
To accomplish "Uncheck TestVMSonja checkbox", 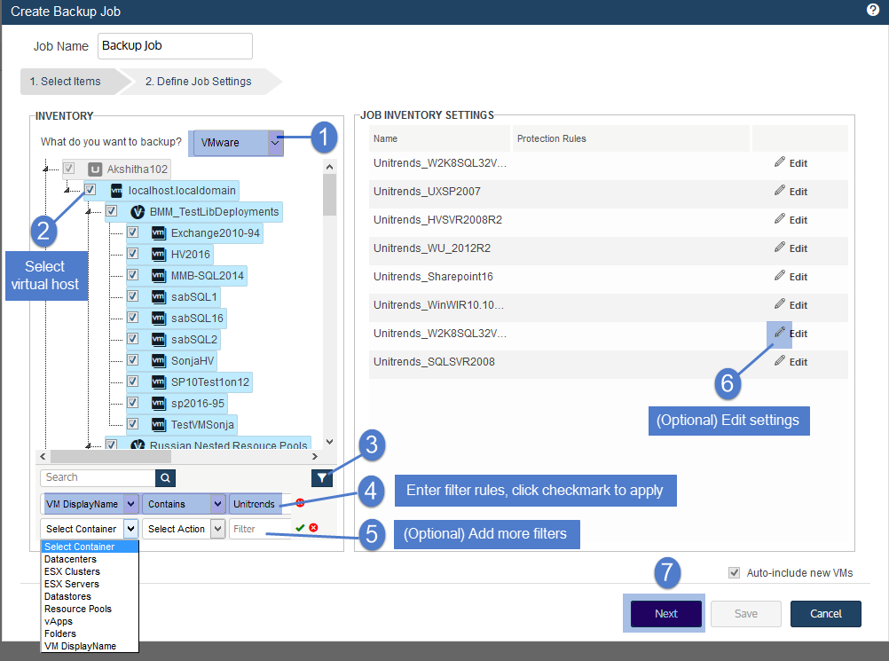I will coord(133,423).
